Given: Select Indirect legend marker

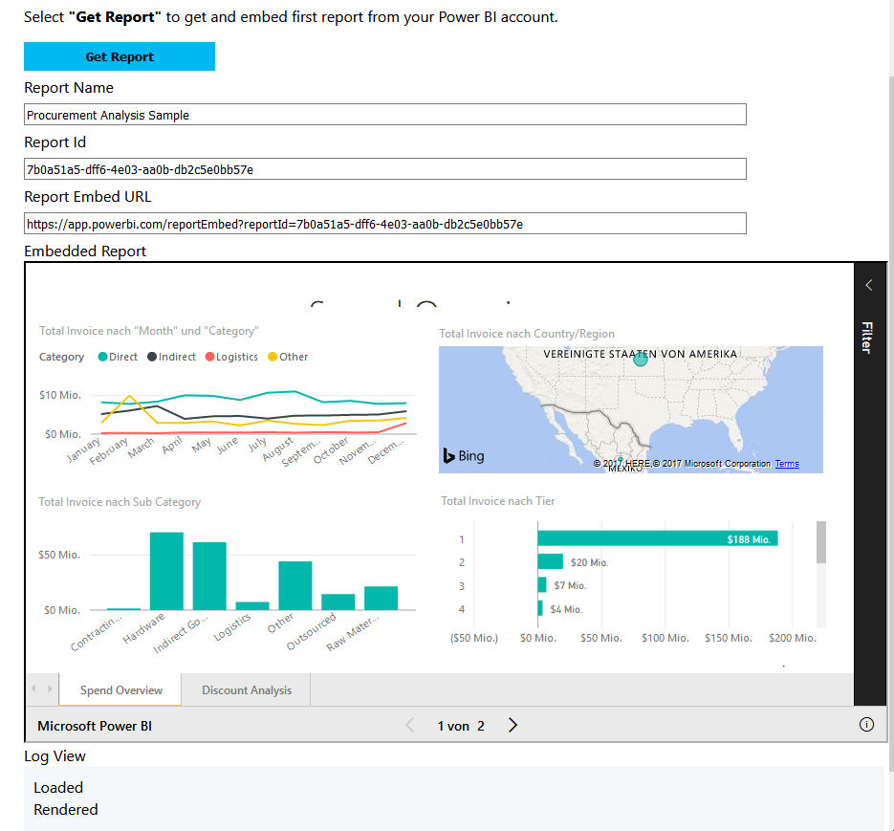Looking at the screenshot, I should [152, 357].
